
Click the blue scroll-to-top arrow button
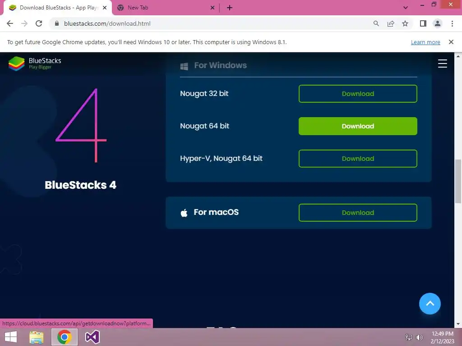point(430,304)
